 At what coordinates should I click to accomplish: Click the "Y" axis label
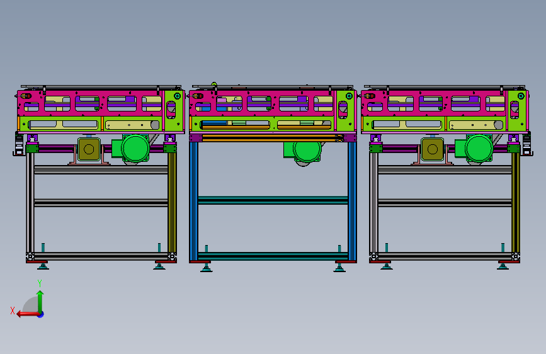coord(40,283)
